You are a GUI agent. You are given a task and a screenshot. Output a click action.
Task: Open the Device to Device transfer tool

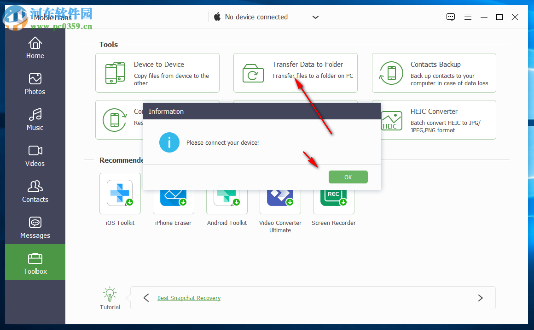(x=157, y=73)
